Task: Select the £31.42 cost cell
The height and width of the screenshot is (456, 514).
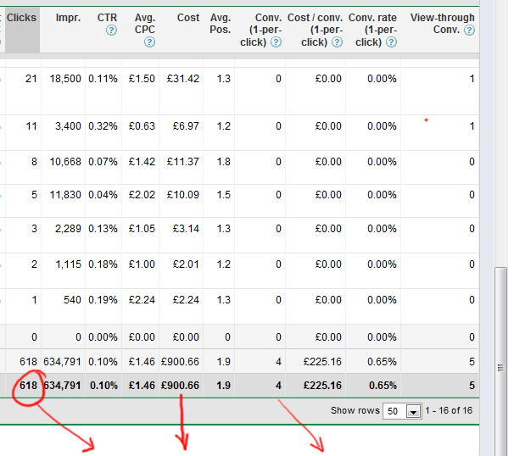Action: [x=183, y=79]
